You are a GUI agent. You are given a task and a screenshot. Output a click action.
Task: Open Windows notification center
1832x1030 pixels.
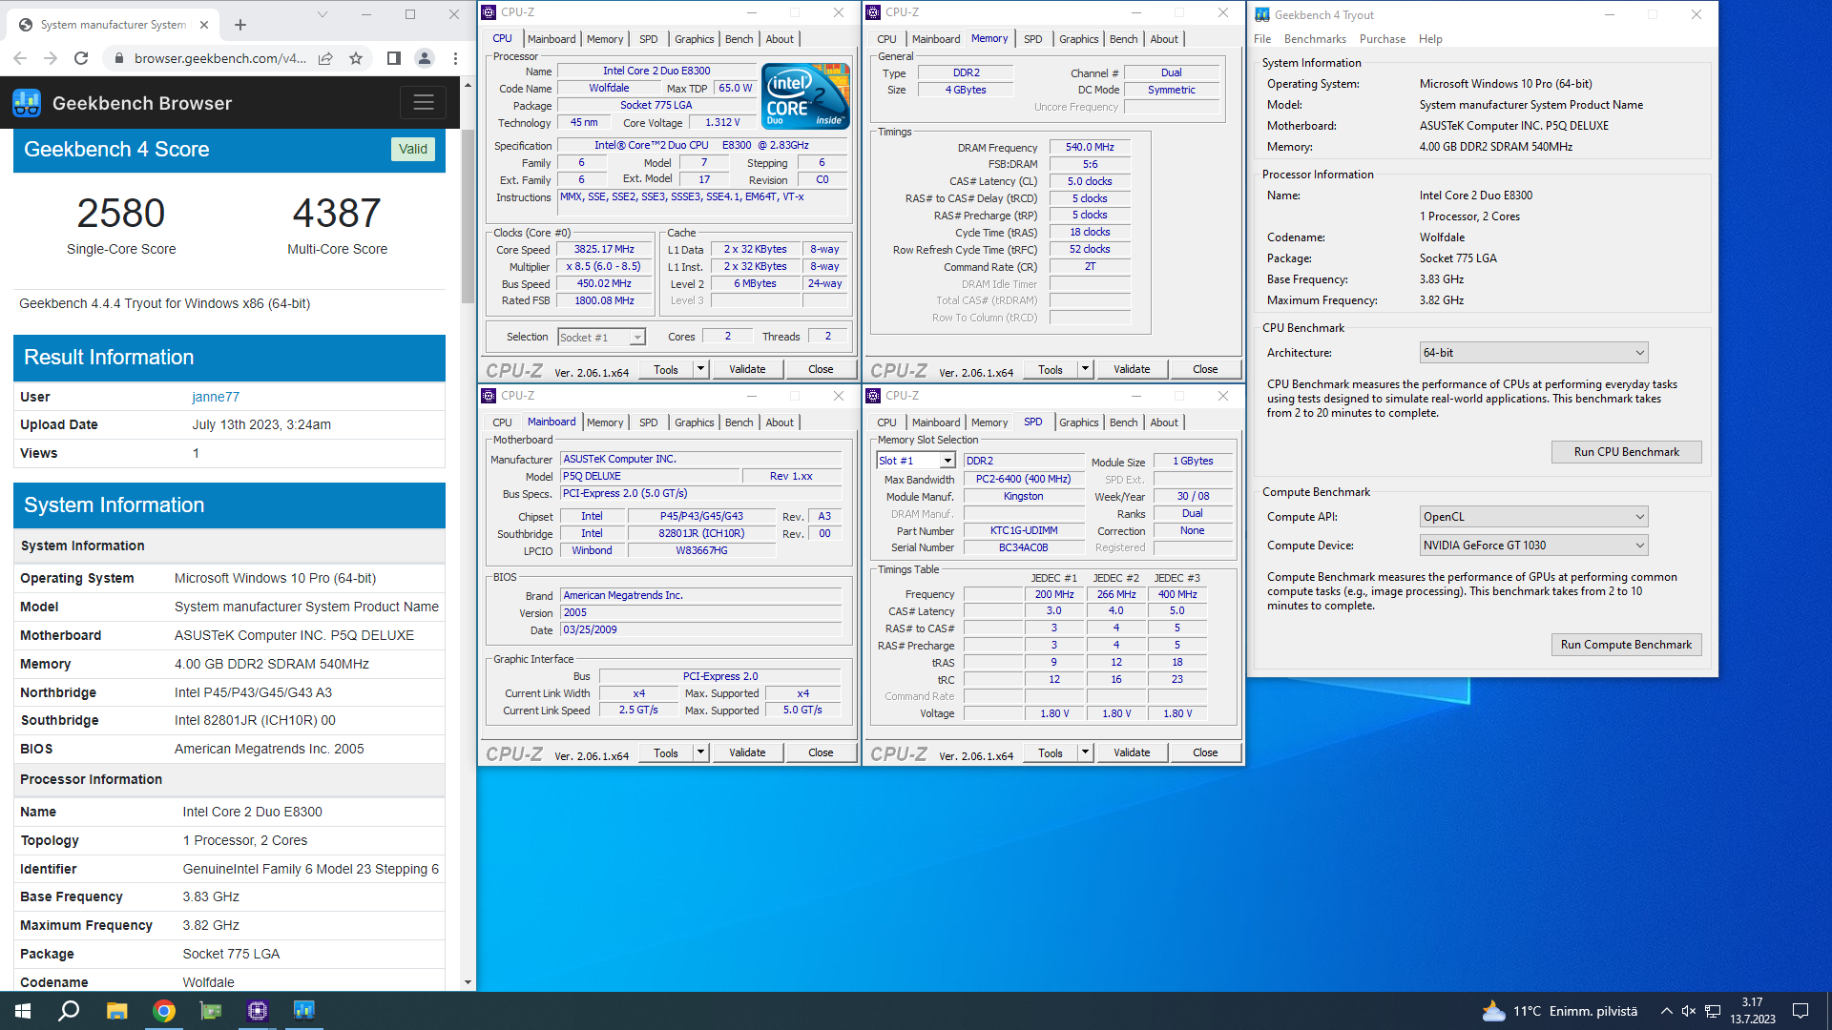[x=1801, y=1011]
